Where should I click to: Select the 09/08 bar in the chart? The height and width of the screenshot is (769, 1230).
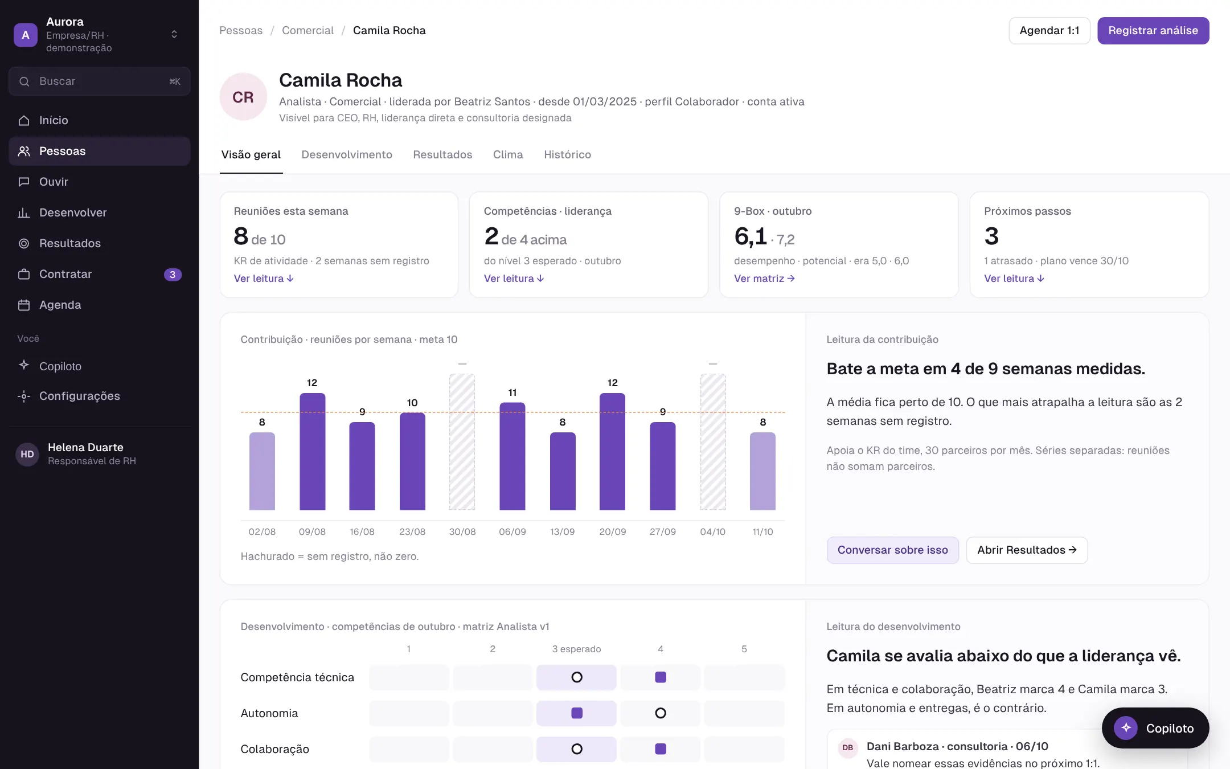(x=312, y=451)
